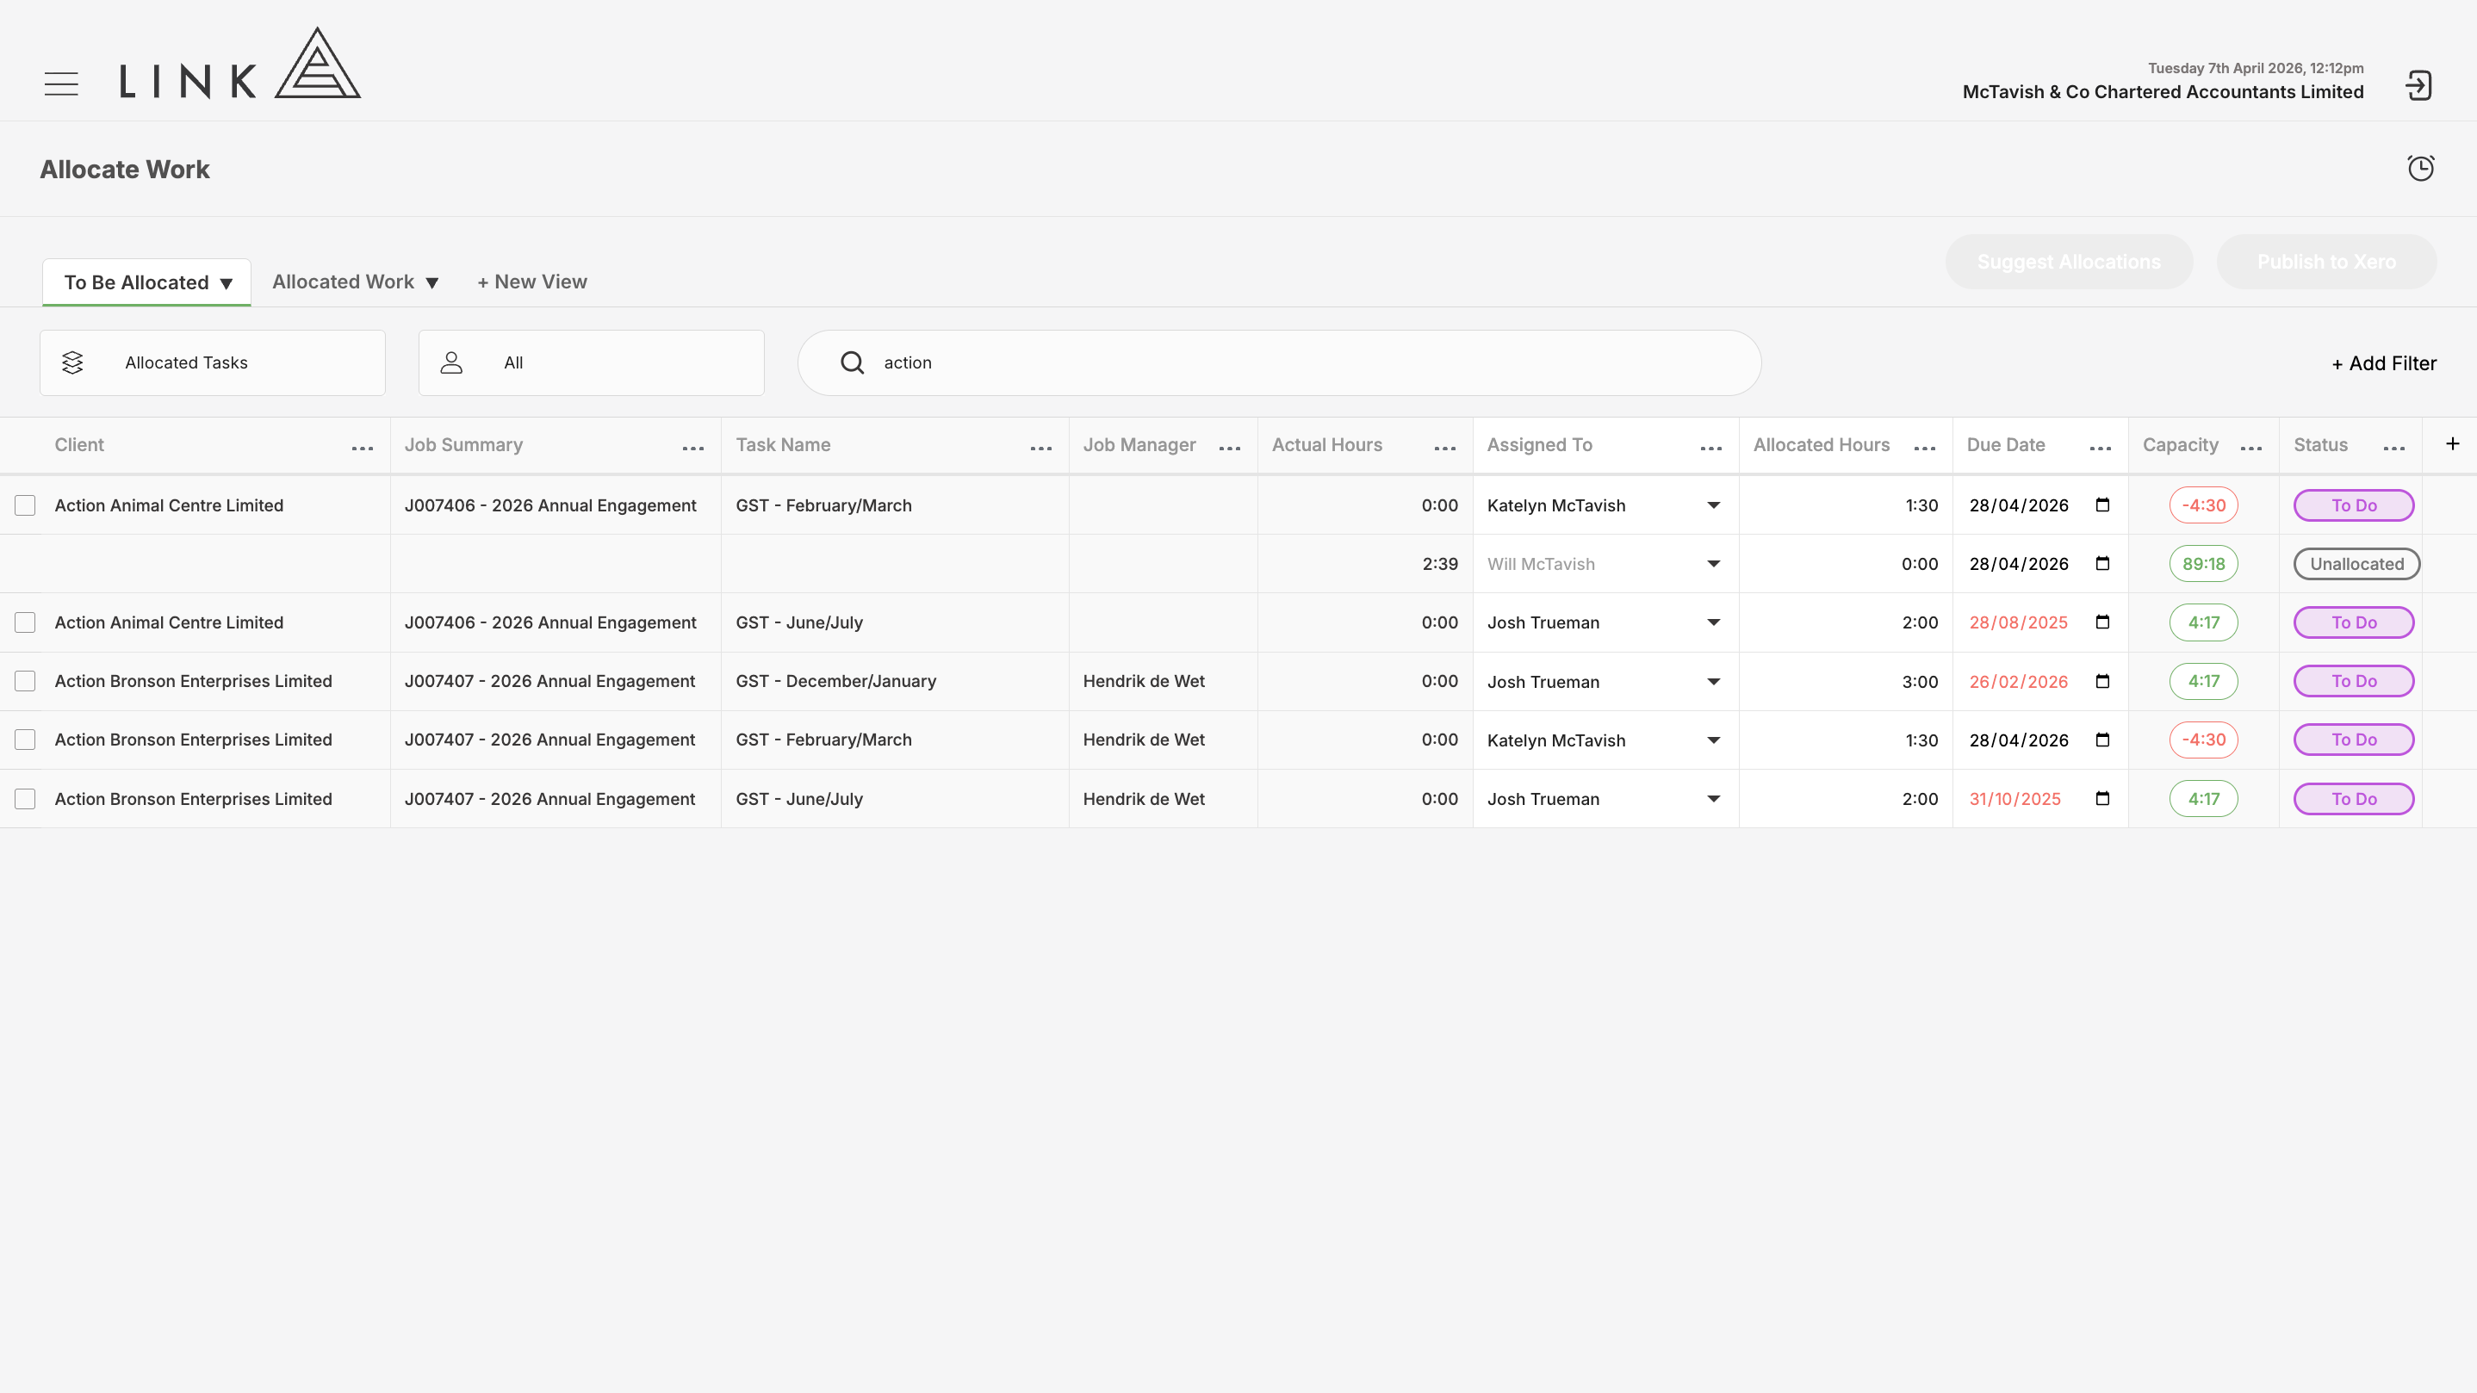This screenshot has height=1393, width=2477.
Task: Expand To Be Allocated view arrow
Action: (x=226, y=283)
